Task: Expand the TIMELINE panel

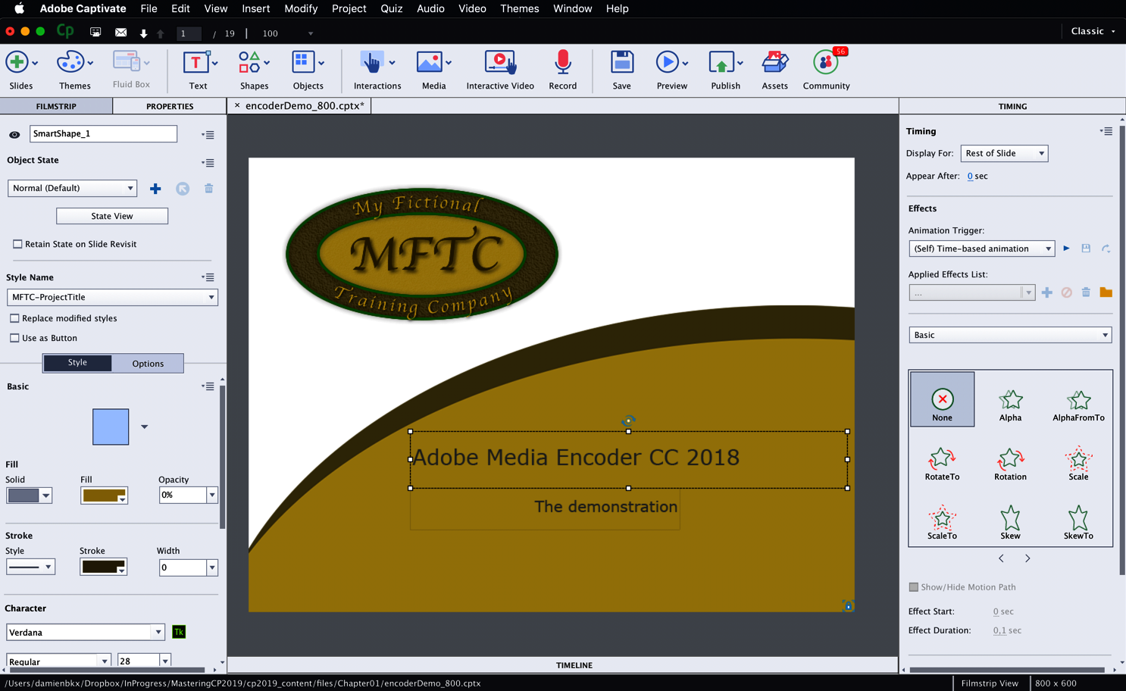Action: tap(574, 665)
